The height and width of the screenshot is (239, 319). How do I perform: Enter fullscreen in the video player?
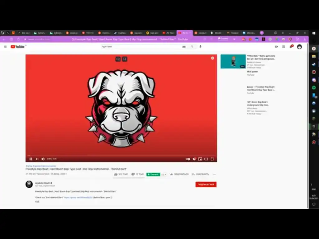pos(212,159)
